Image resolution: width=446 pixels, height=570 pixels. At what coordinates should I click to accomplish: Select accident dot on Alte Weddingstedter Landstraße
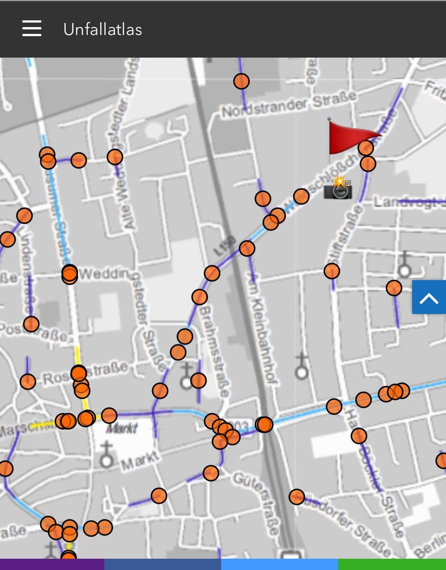[115, 157]
